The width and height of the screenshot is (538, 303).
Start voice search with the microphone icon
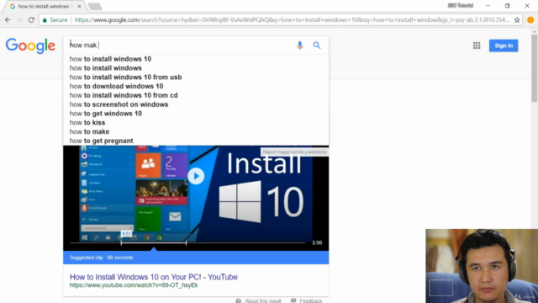[x=299, y=45]
